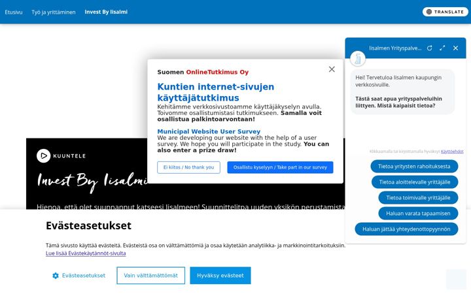
Task: Click the Evästeasetukset heading
Action: pos(88,225)
